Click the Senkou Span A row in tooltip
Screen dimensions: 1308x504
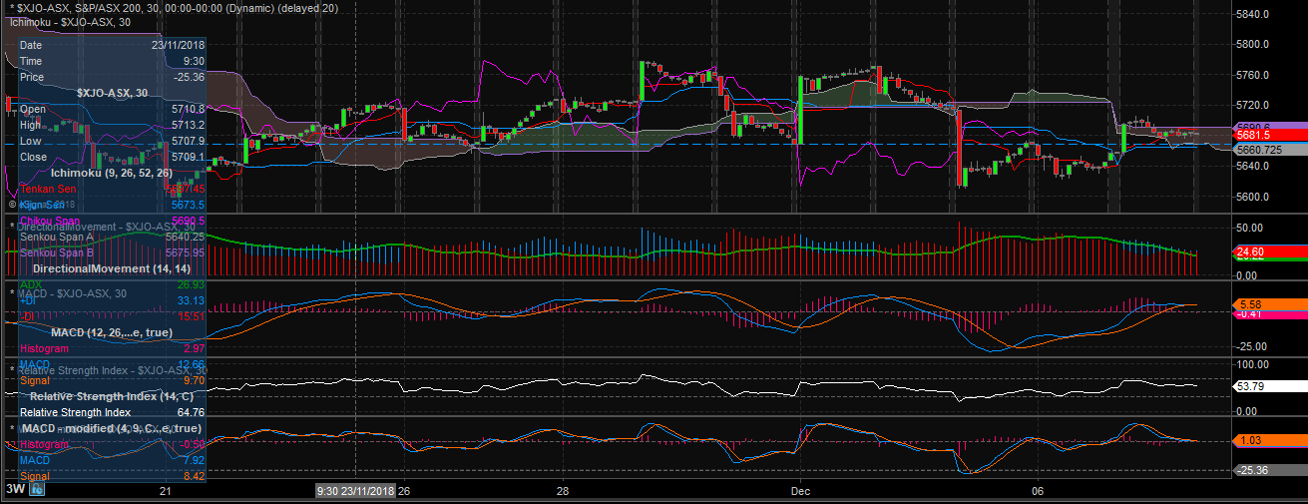[112, 237]
